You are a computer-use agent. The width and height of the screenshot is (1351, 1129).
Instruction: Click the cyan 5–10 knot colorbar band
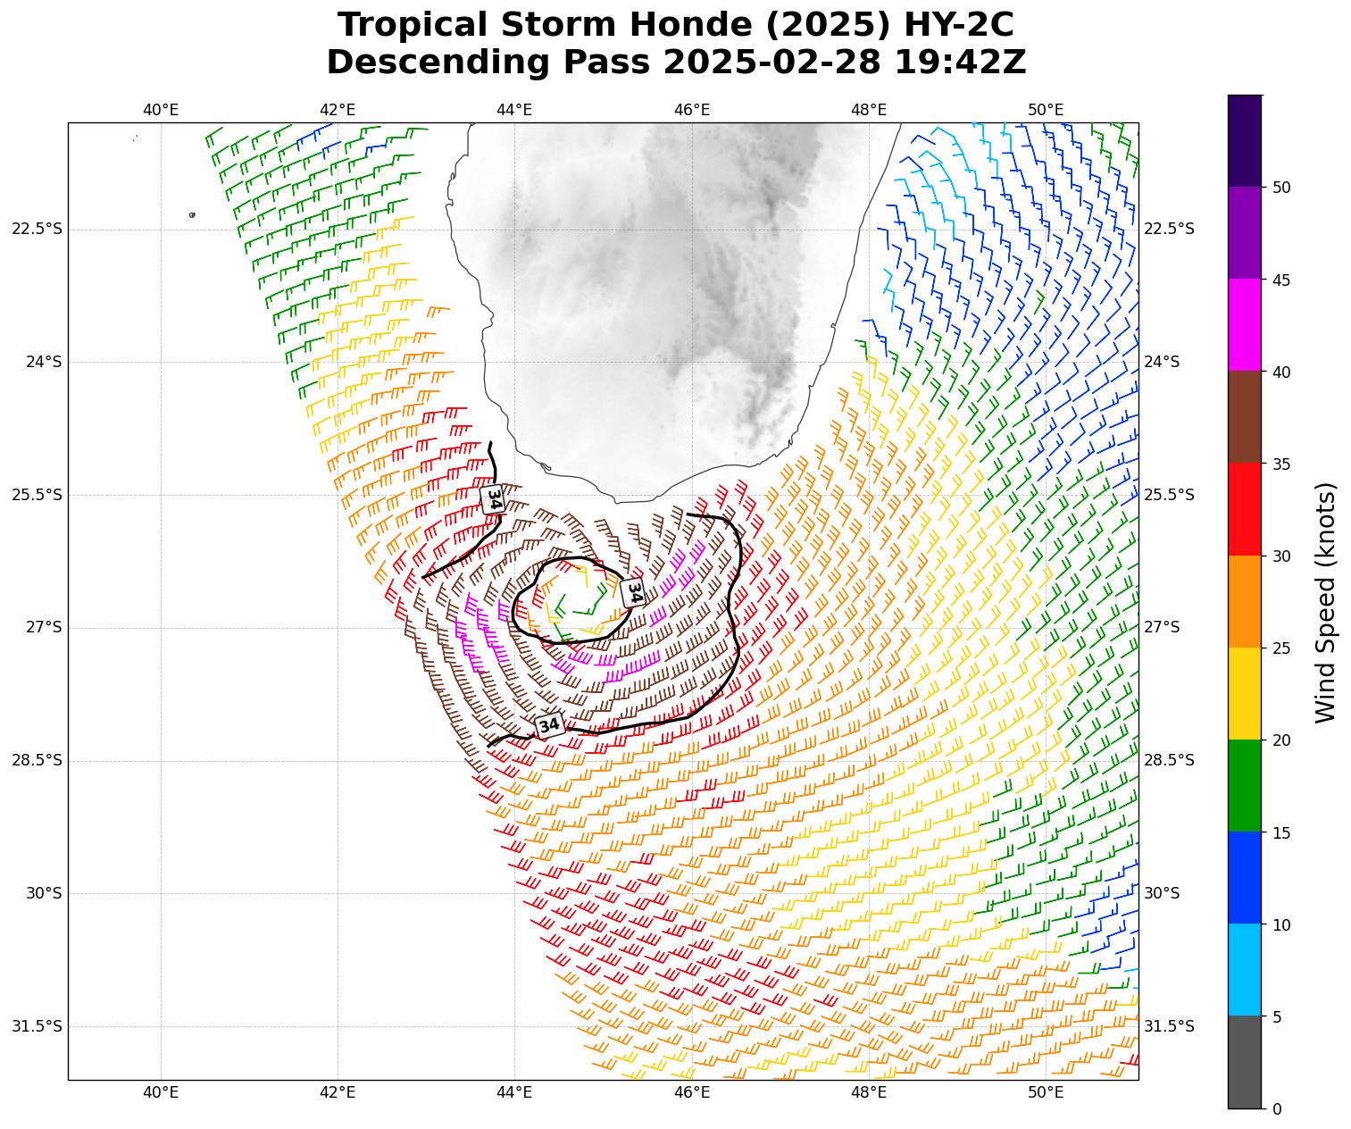pyautogui.click(x=1244, y=970)
